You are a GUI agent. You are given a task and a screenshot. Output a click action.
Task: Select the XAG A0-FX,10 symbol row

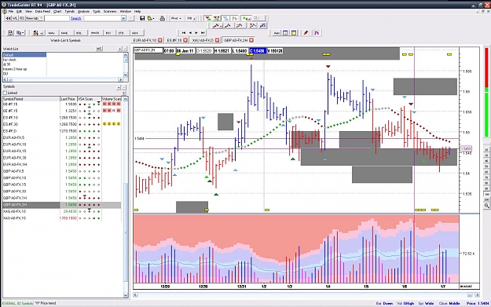(62, 211)
